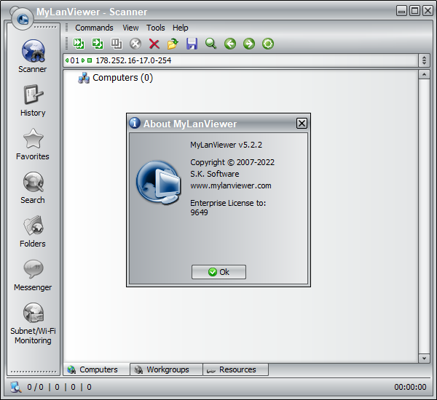Click the gray pause scan toolbar icon
This screenshot has width=437, height=400.
117,44
